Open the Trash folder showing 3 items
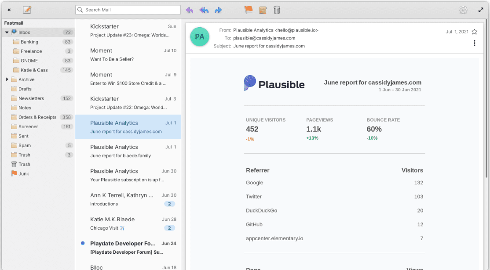The height and width of the screenshot is (270, 490). tap(38, 155)
